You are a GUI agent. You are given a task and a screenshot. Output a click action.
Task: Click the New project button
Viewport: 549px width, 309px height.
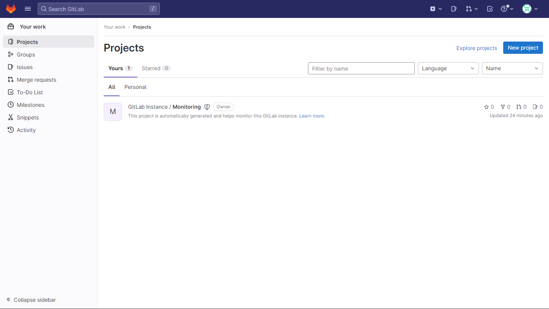tap(523, 48)
